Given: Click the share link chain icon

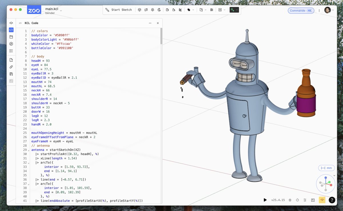Looking at the screenshot, I should (11, 67).
